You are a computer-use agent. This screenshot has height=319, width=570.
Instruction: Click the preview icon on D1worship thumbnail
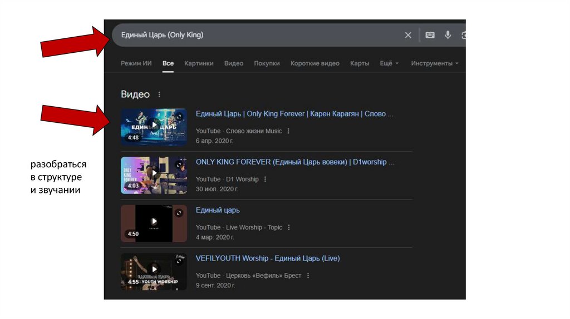(x=179, y=165)
